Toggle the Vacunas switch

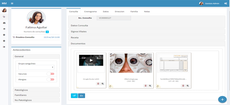point(51,74)
